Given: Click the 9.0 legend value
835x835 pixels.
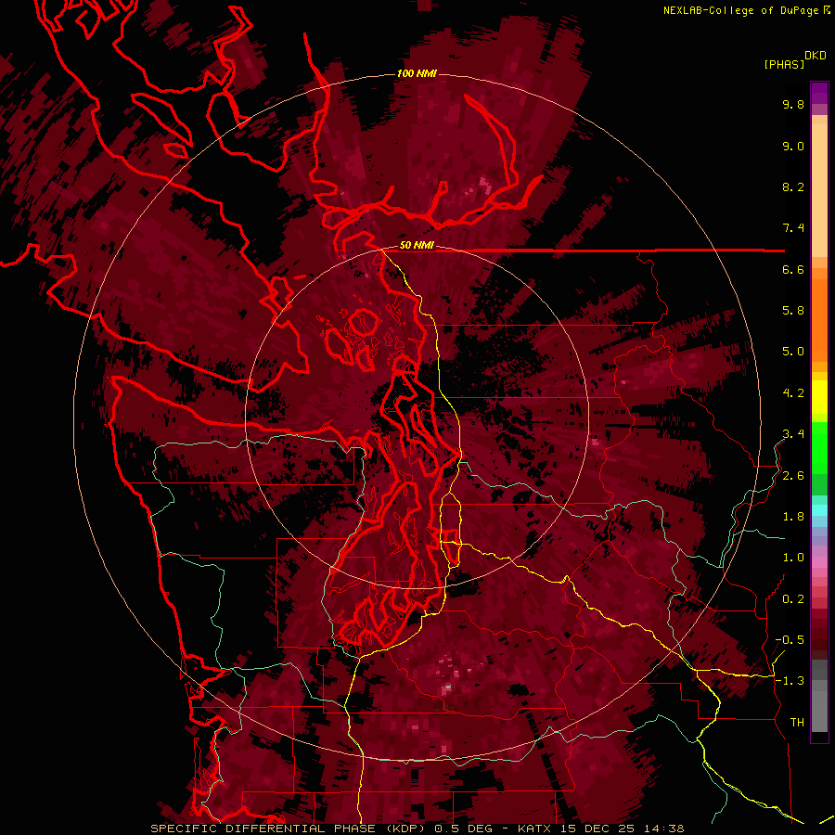Looking at the screenshot, I should click(x=793, y=146).
